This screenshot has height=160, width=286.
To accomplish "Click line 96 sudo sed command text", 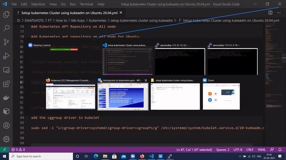I will pyautogui.click(x=147, y=128).
